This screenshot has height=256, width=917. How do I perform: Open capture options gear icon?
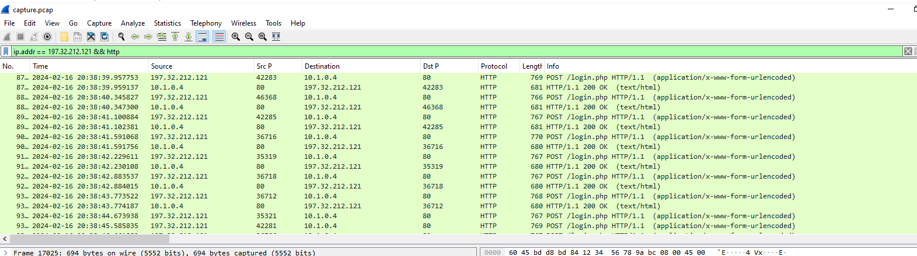47,37
